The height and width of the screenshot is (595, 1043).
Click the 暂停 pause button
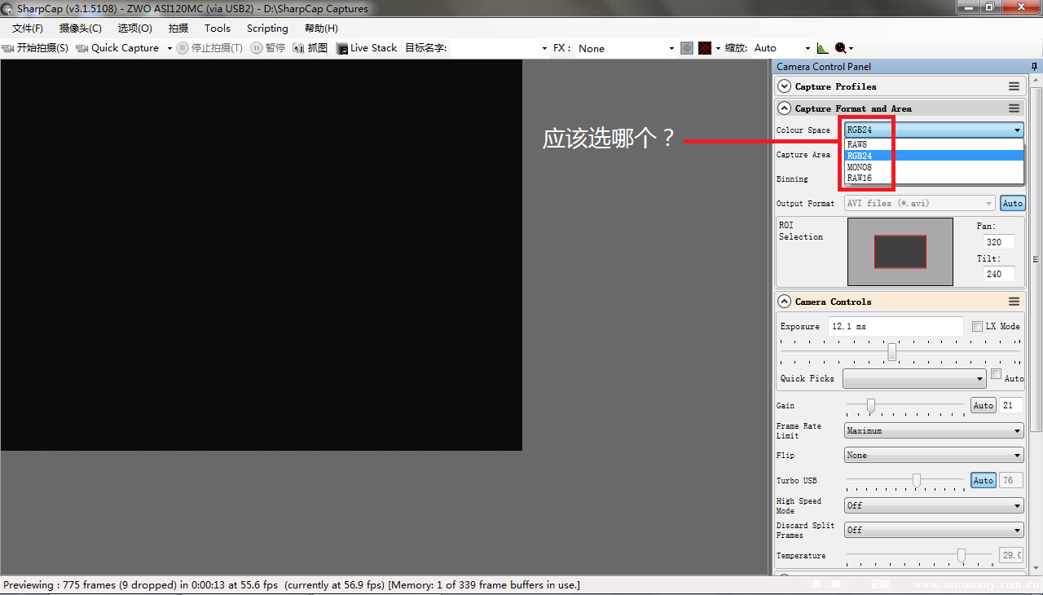pyautogui.click(x=267, y=48)
